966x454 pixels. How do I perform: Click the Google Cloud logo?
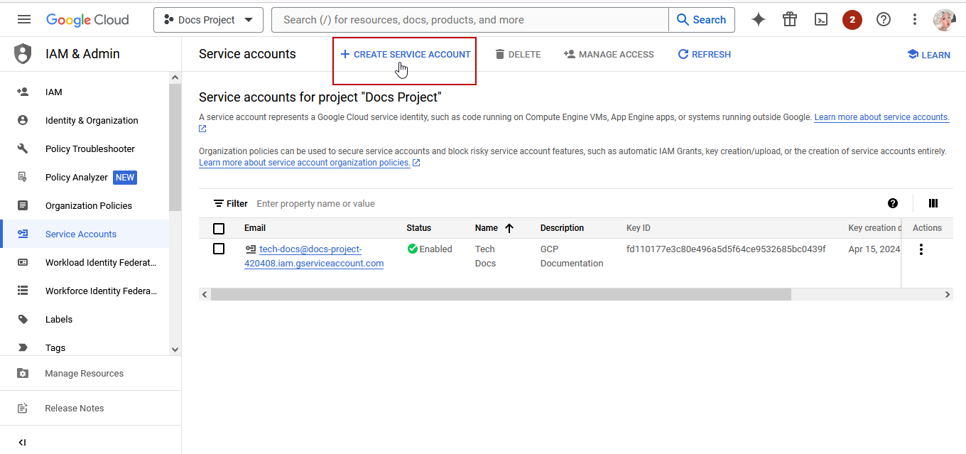click(x=87, y=20)
